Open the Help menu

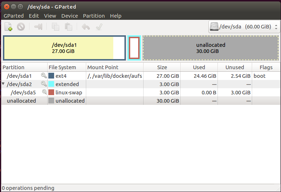[115, 16]
